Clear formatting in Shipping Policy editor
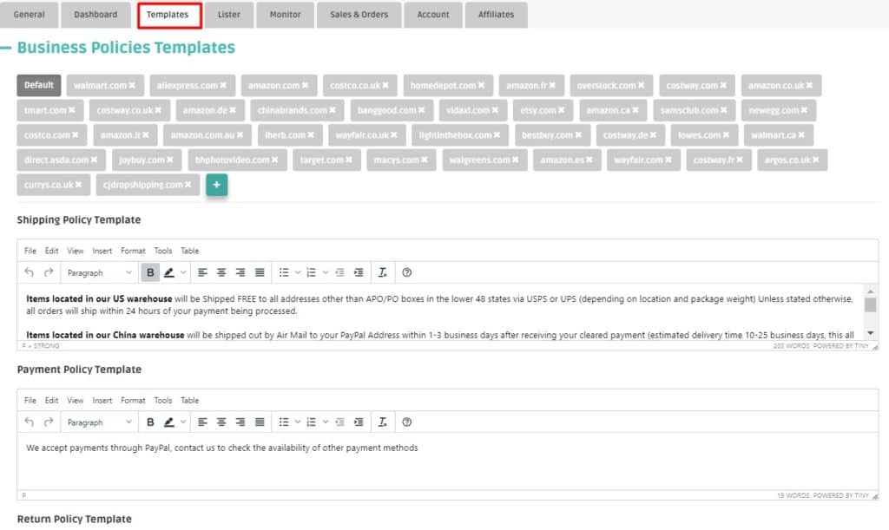889x530 pixels. [383, 272]
